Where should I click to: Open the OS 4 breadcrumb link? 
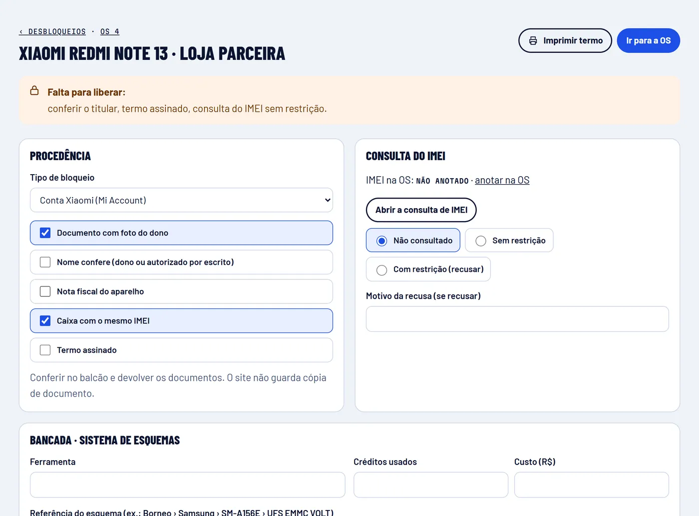pyautogui.click(x=110, y=31)
